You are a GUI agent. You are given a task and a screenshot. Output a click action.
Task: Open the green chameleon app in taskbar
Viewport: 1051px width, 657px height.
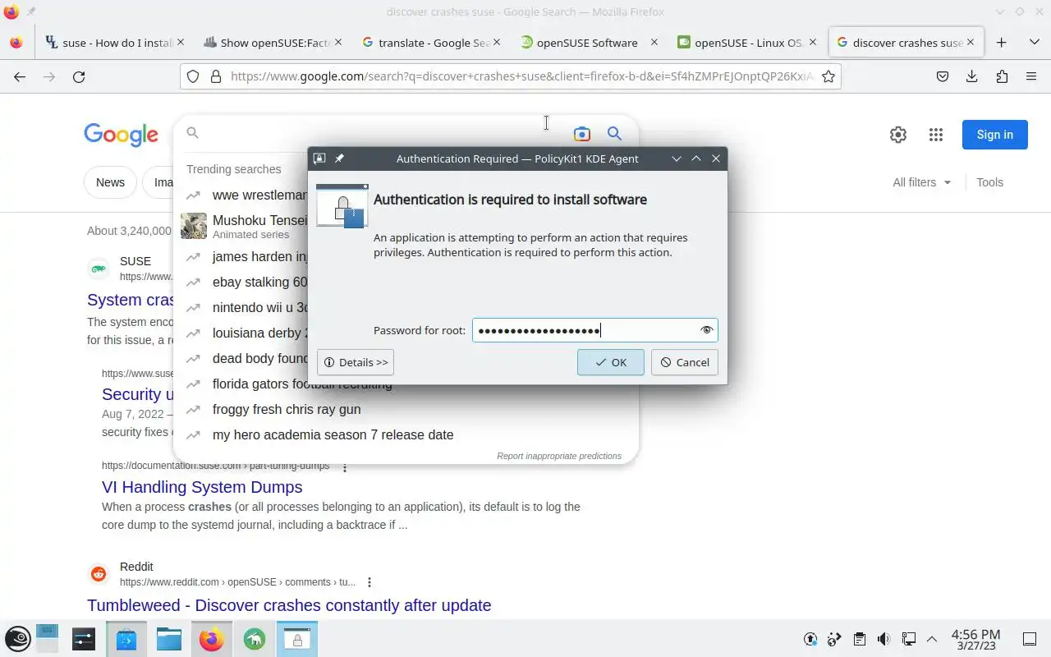coord(255,638)
